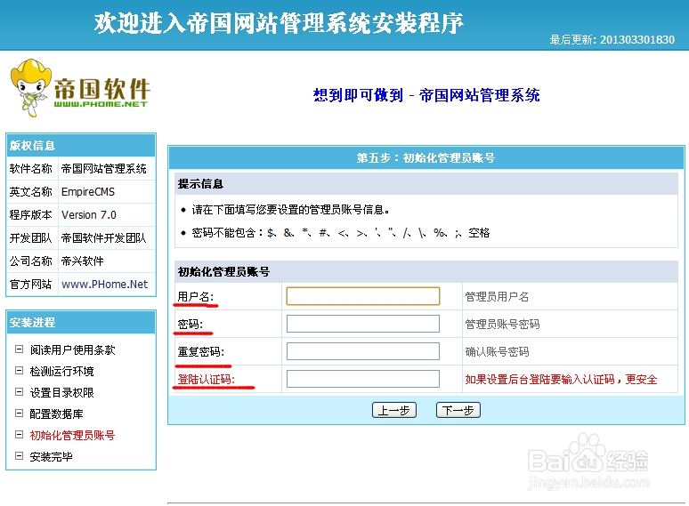Click the 上一步 button

pyautogui.click(x=394, y=410)
